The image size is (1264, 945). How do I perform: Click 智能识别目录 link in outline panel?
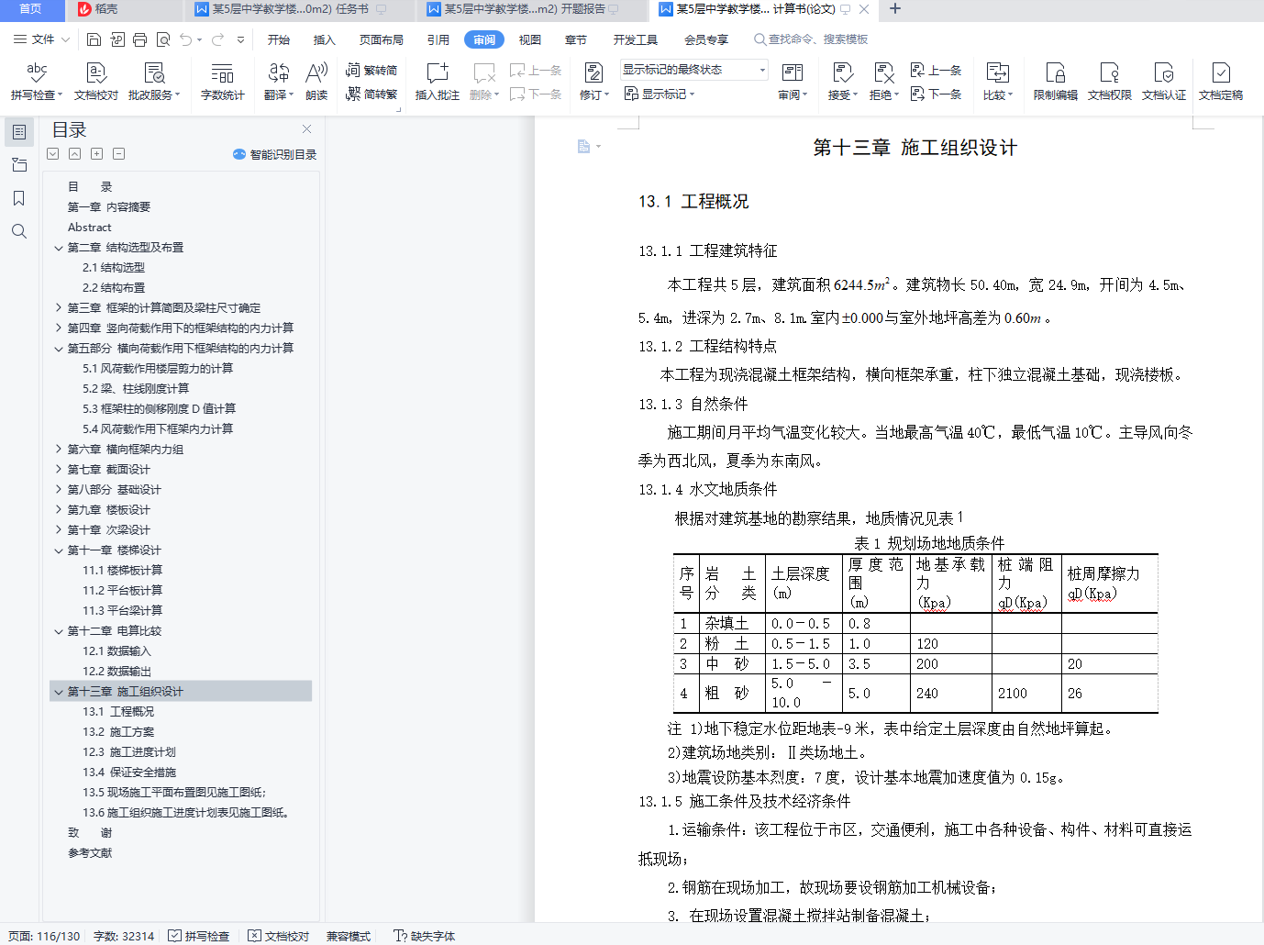[275, 154]
